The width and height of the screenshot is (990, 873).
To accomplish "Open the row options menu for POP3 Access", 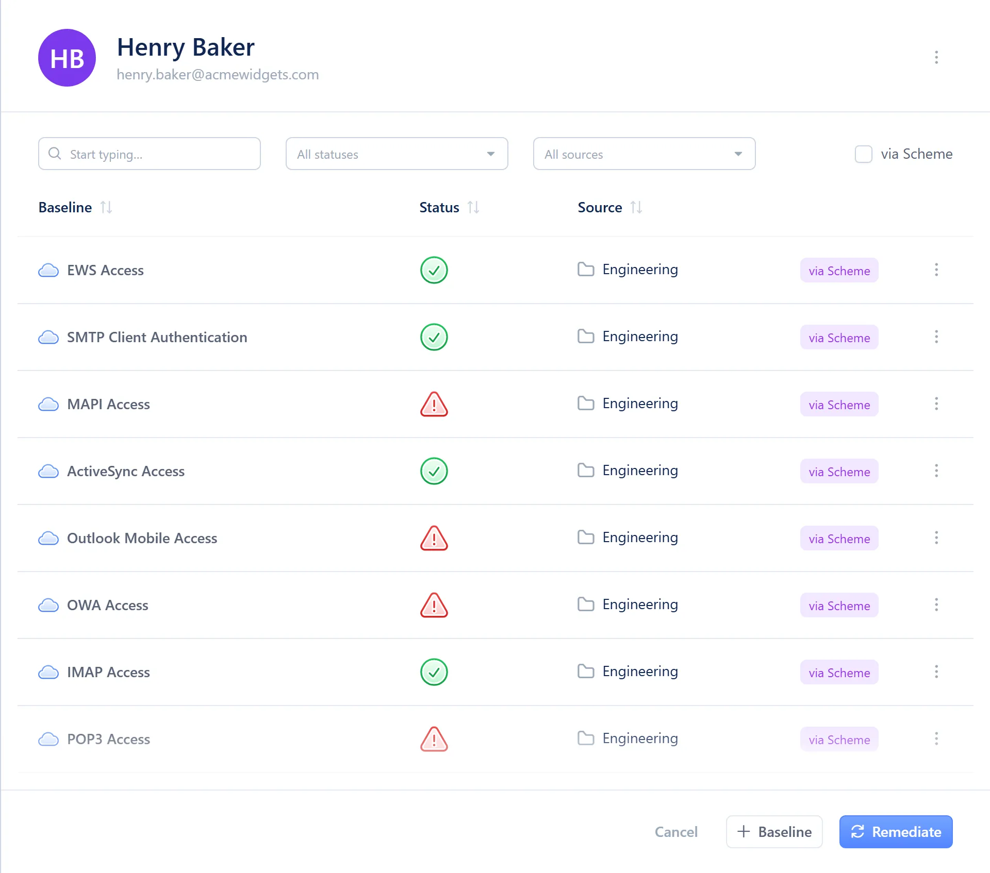I will click(936, 739).
